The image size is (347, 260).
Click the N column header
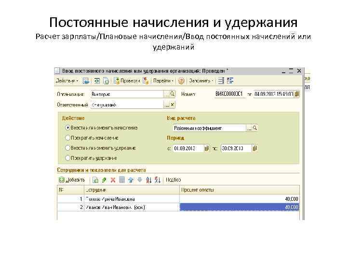click(x=70, y=190)
